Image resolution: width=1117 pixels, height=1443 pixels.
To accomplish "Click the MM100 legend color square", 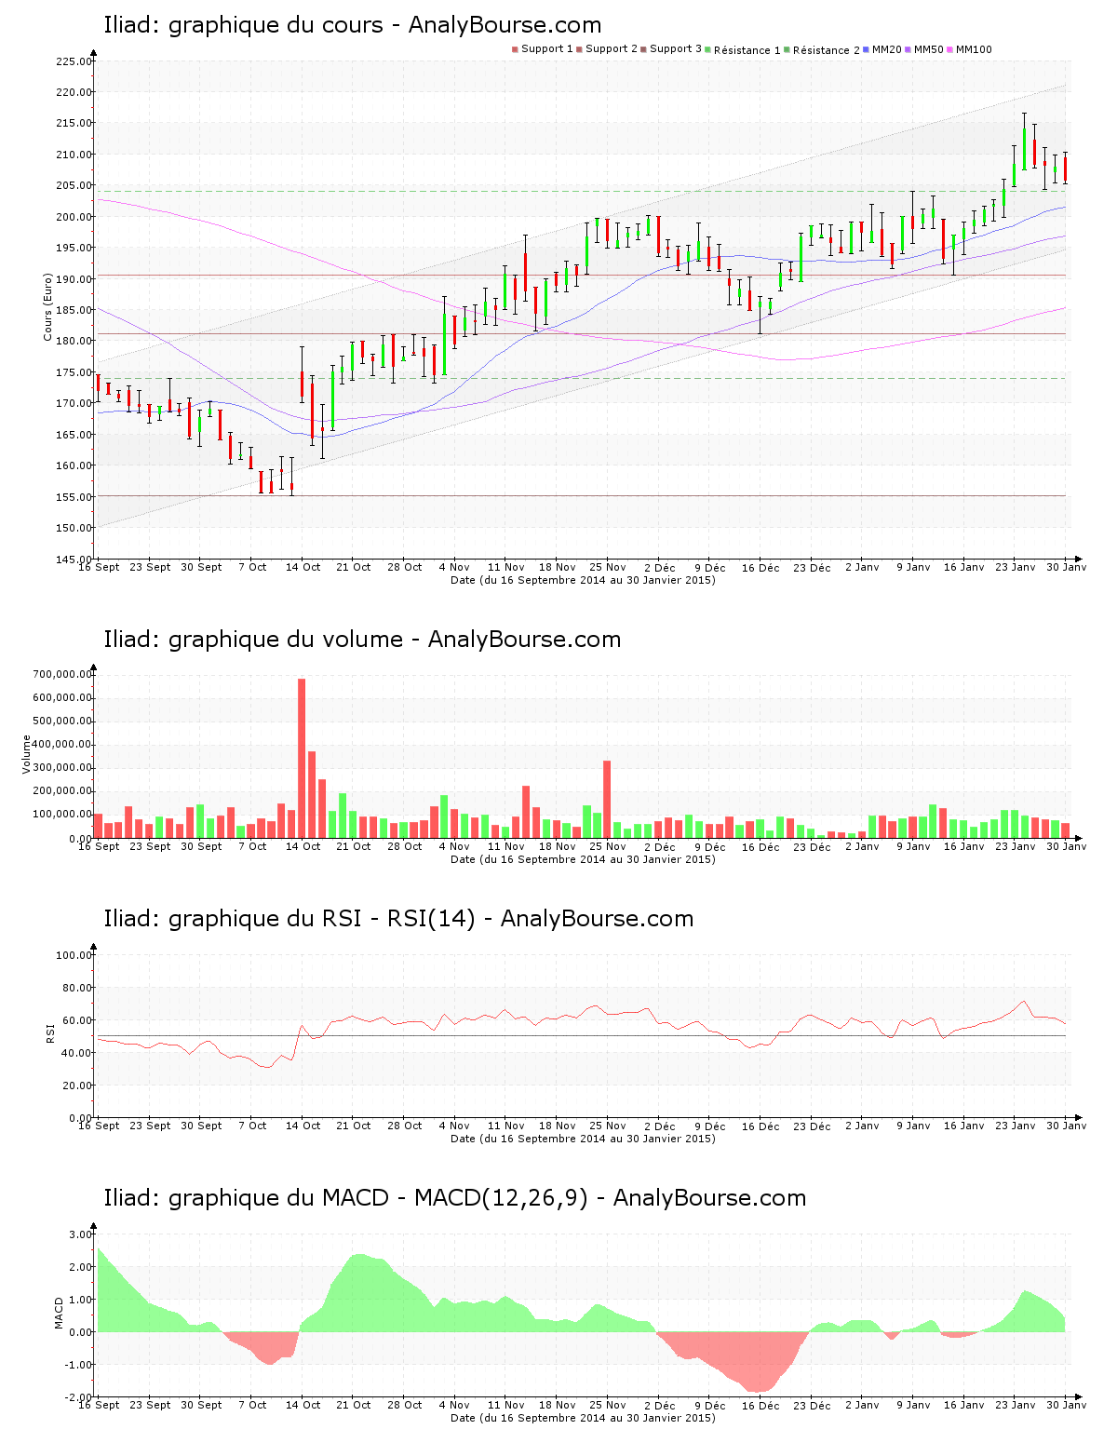I will point(950,49).
